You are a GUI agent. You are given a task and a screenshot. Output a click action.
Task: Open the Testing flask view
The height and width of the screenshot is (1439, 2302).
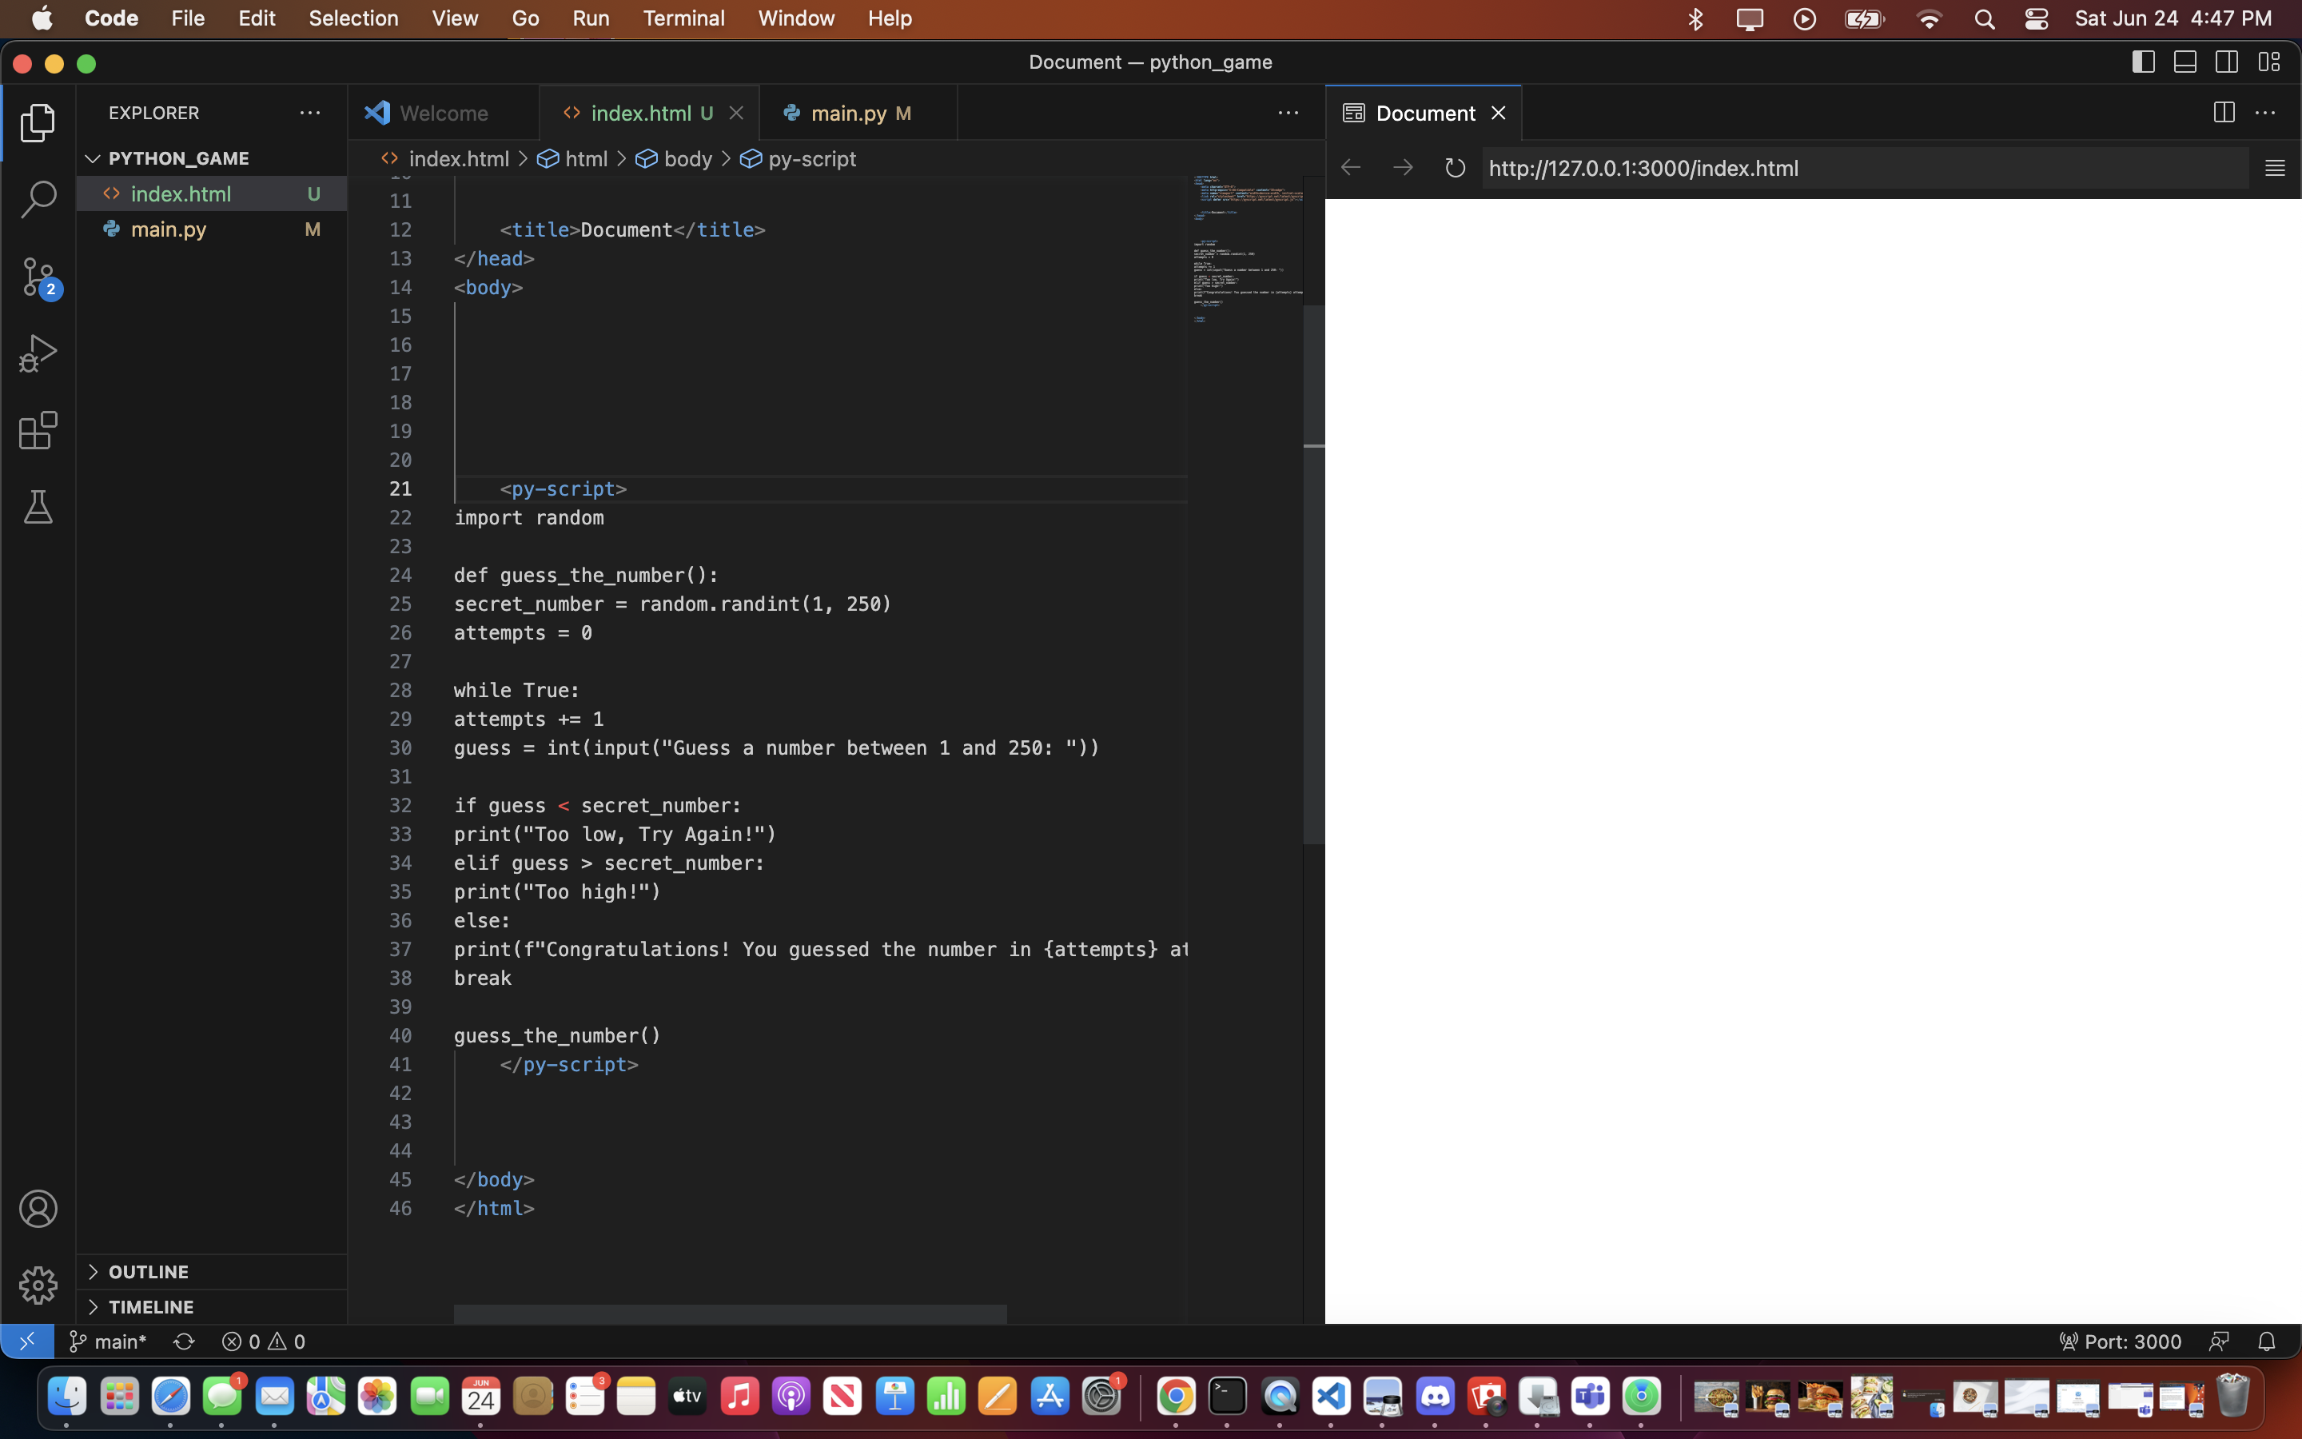pyautogui.click(x=38, y=508)
